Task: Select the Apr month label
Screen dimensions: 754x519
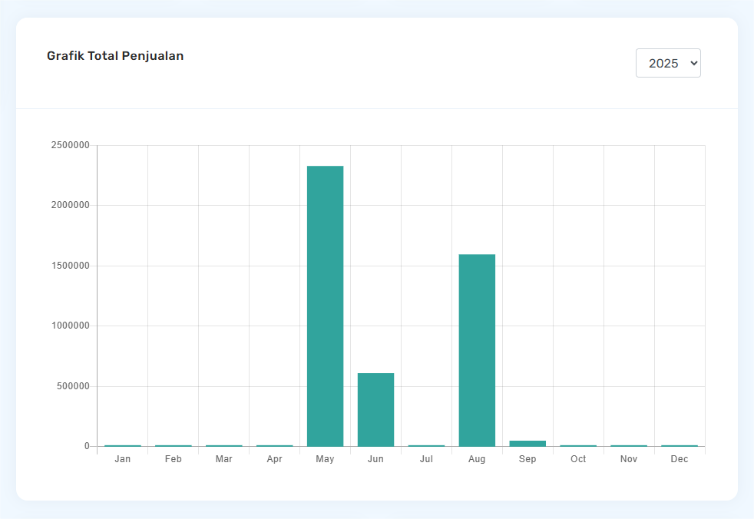Action: (x=274, y=459)
